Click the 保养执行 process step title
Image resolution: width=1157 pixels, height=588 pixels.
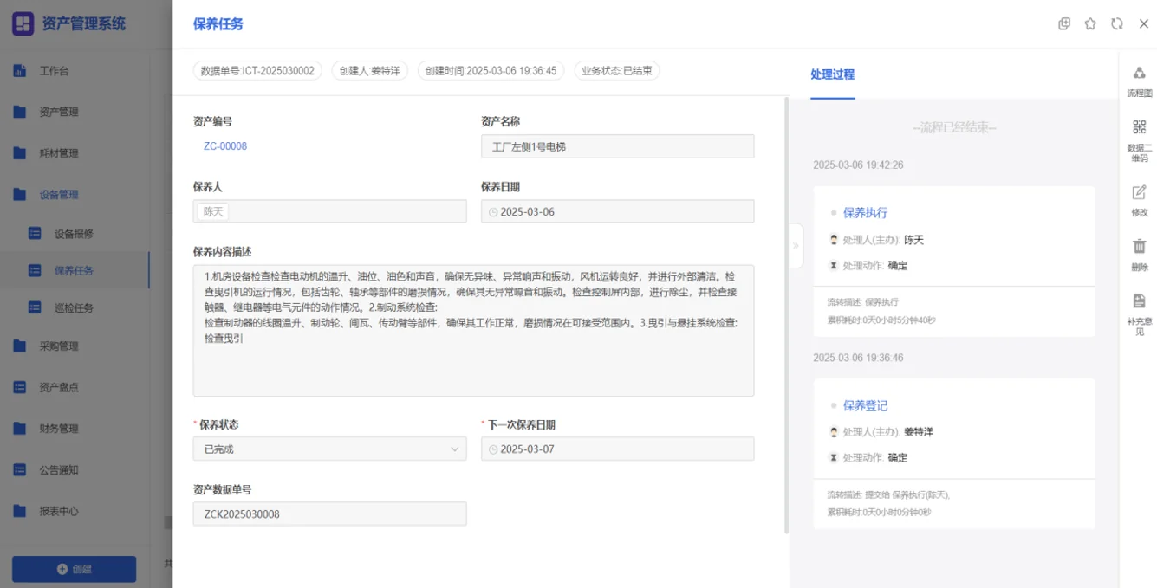pos(865,212)
